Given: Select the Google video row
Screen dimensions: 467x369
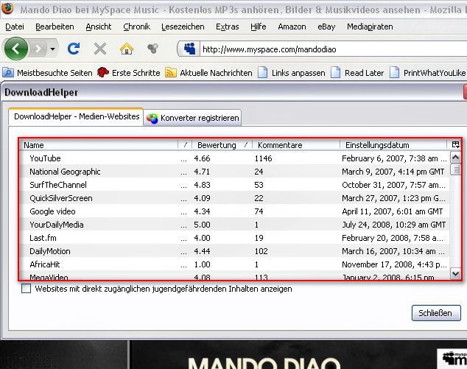Looking at the screenshot, I should tap(234, 211).
